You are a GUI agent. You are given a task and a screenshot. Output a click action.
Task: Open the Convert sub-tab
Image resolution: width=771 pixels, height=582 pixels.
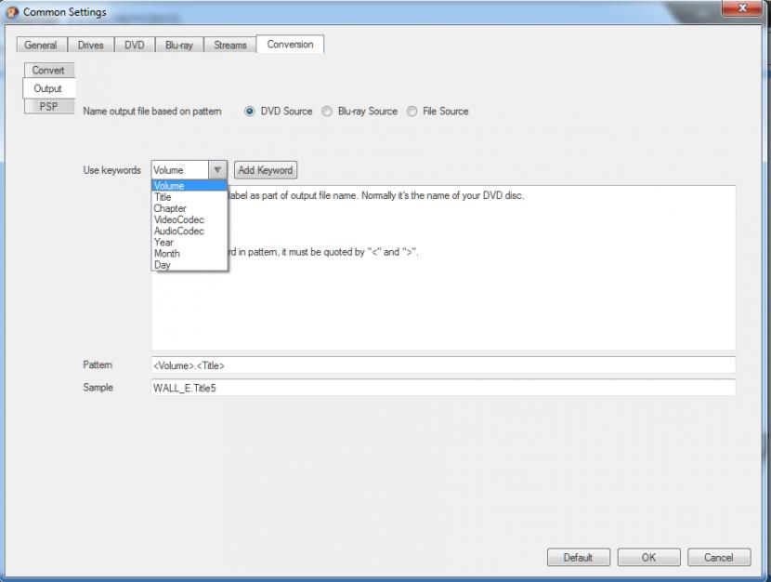[48, 71]
